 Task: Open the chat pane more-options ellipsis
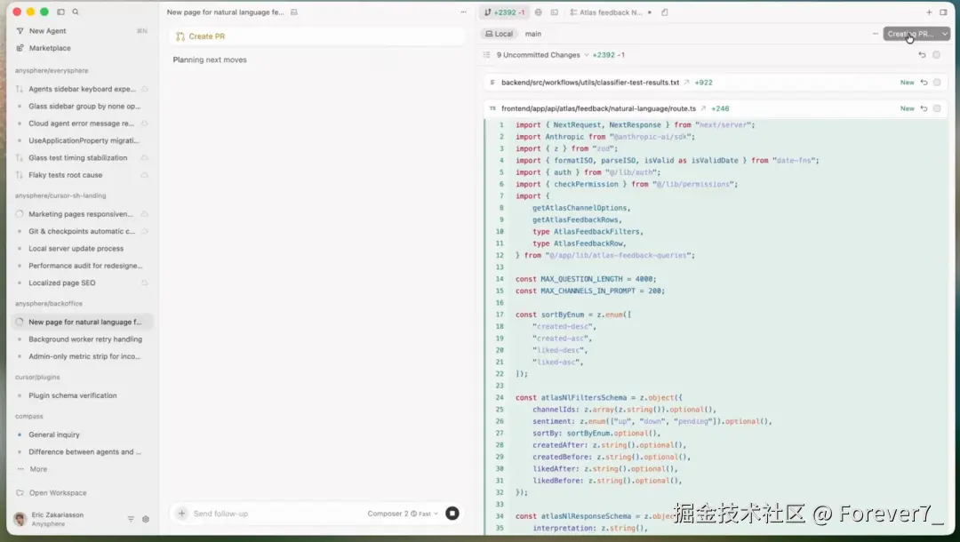click(463, 12)
